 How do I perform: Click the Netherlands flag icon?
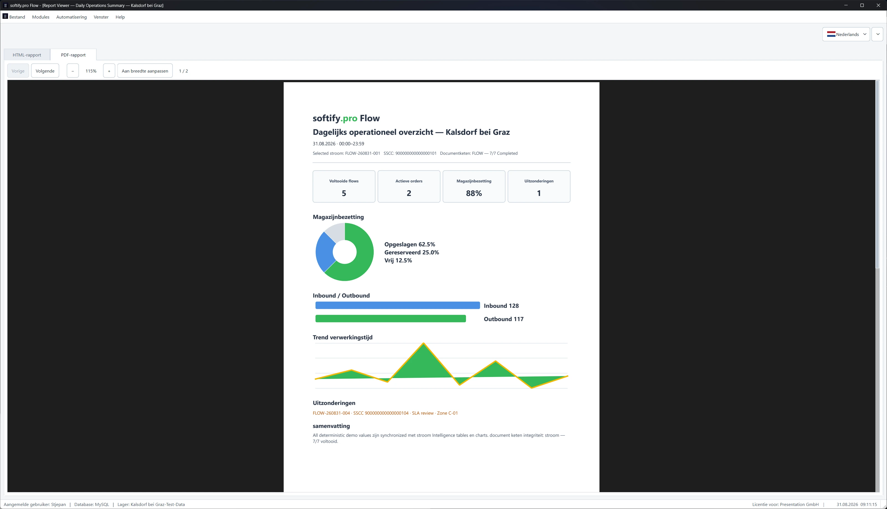coord(831,34)
